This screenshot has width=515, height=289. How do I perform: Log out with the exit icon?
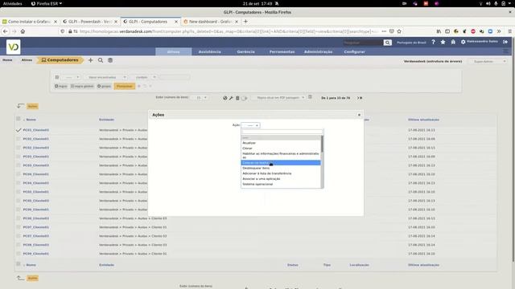tap(505, 42)
